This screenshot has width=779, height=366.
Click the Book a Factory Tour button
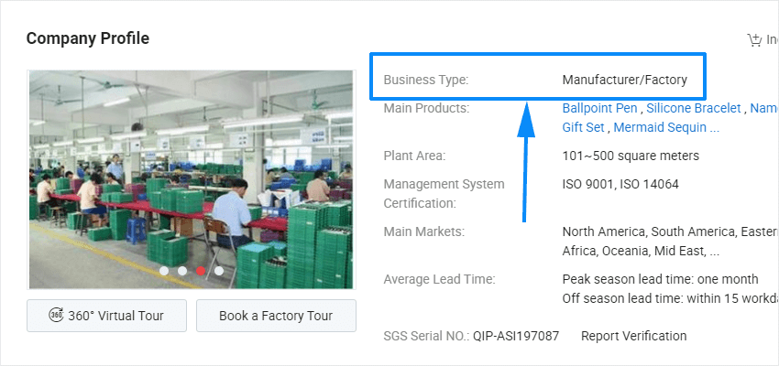(x=276, y=316)
